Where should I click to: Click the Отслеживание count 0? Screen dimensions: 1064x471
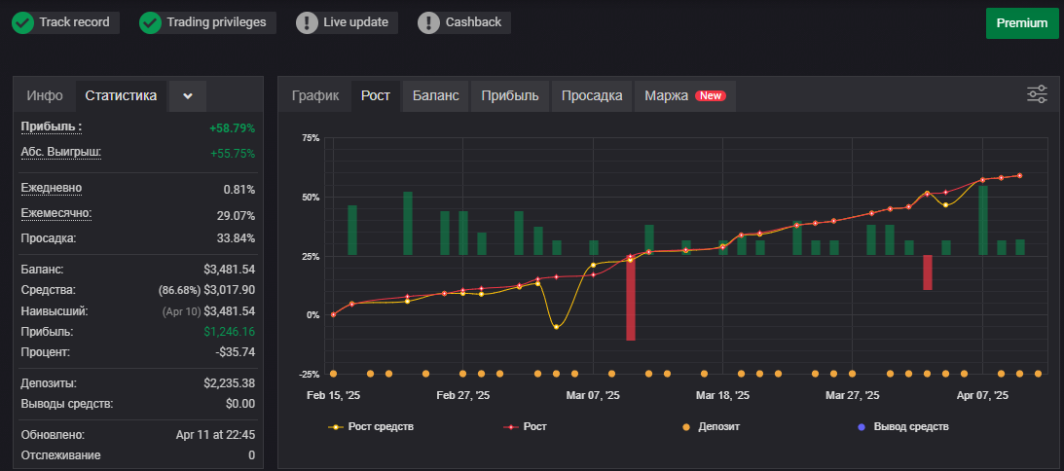(252, 455)
